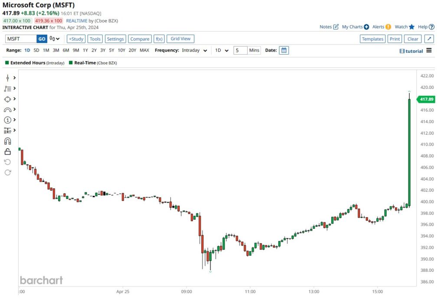Click the pop-out expand chart icon
The height and width of the screenshot is (299, 444).
click(x=429, y=39)
